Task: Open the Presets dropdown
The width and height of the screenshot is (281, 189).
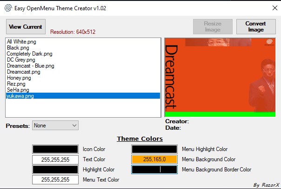Action: click(55, 126)
